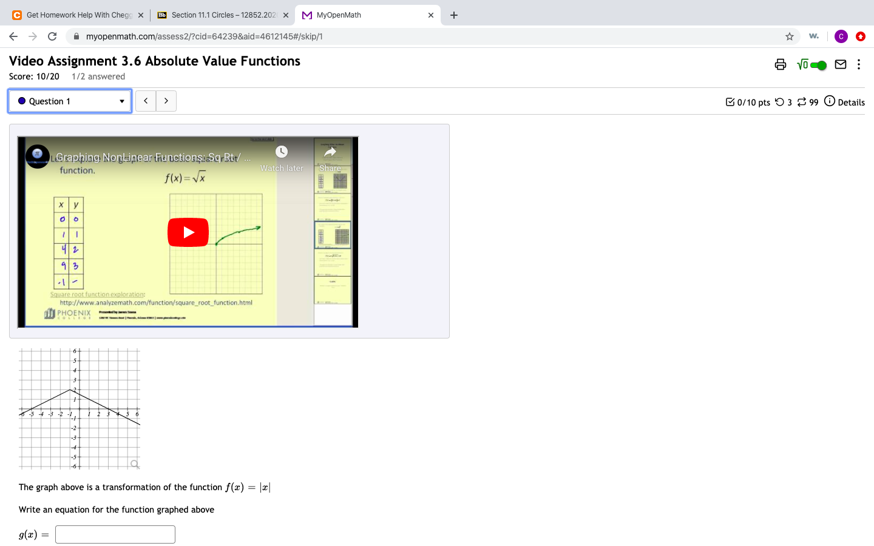This screenshot has width=874, height=546.
Task: Click the browser forward arrow
Action: coord(33,36)
